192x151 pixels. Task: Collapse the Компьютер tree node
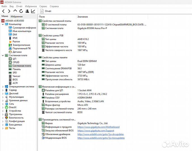click(3, 24)
